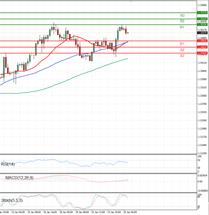Click the 16 Jan 16:00 time label
This screenshot has width=209, height=215.
tap(50, 212)
